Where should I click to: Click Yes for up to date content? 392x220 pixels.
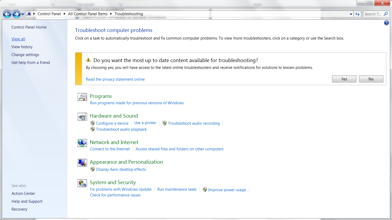pyautogui.click(x=344, y=79)
